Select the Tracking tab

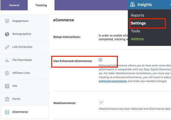click(41, 5)
